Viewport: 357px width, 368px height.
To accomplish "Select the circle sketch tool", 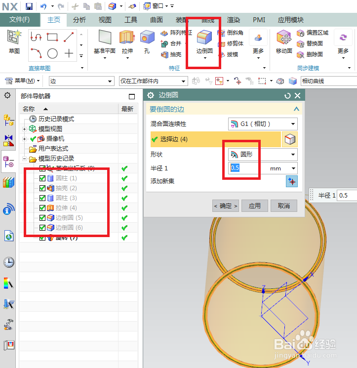I will [x=52, y=53].
